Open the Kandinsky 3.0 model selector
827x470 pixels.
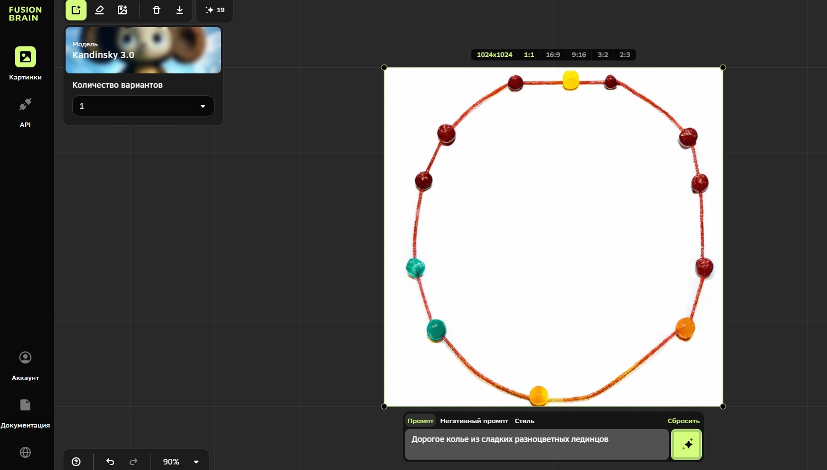coord(143,50)
